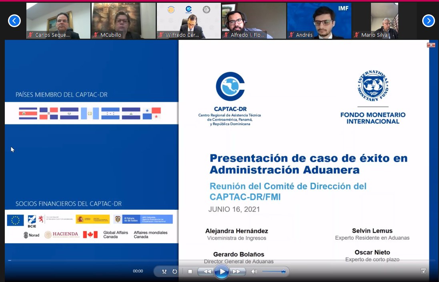The width and height of the screenshot is (439, 282).
Task: Mute the player using the speaker icon
Action: 254,271
